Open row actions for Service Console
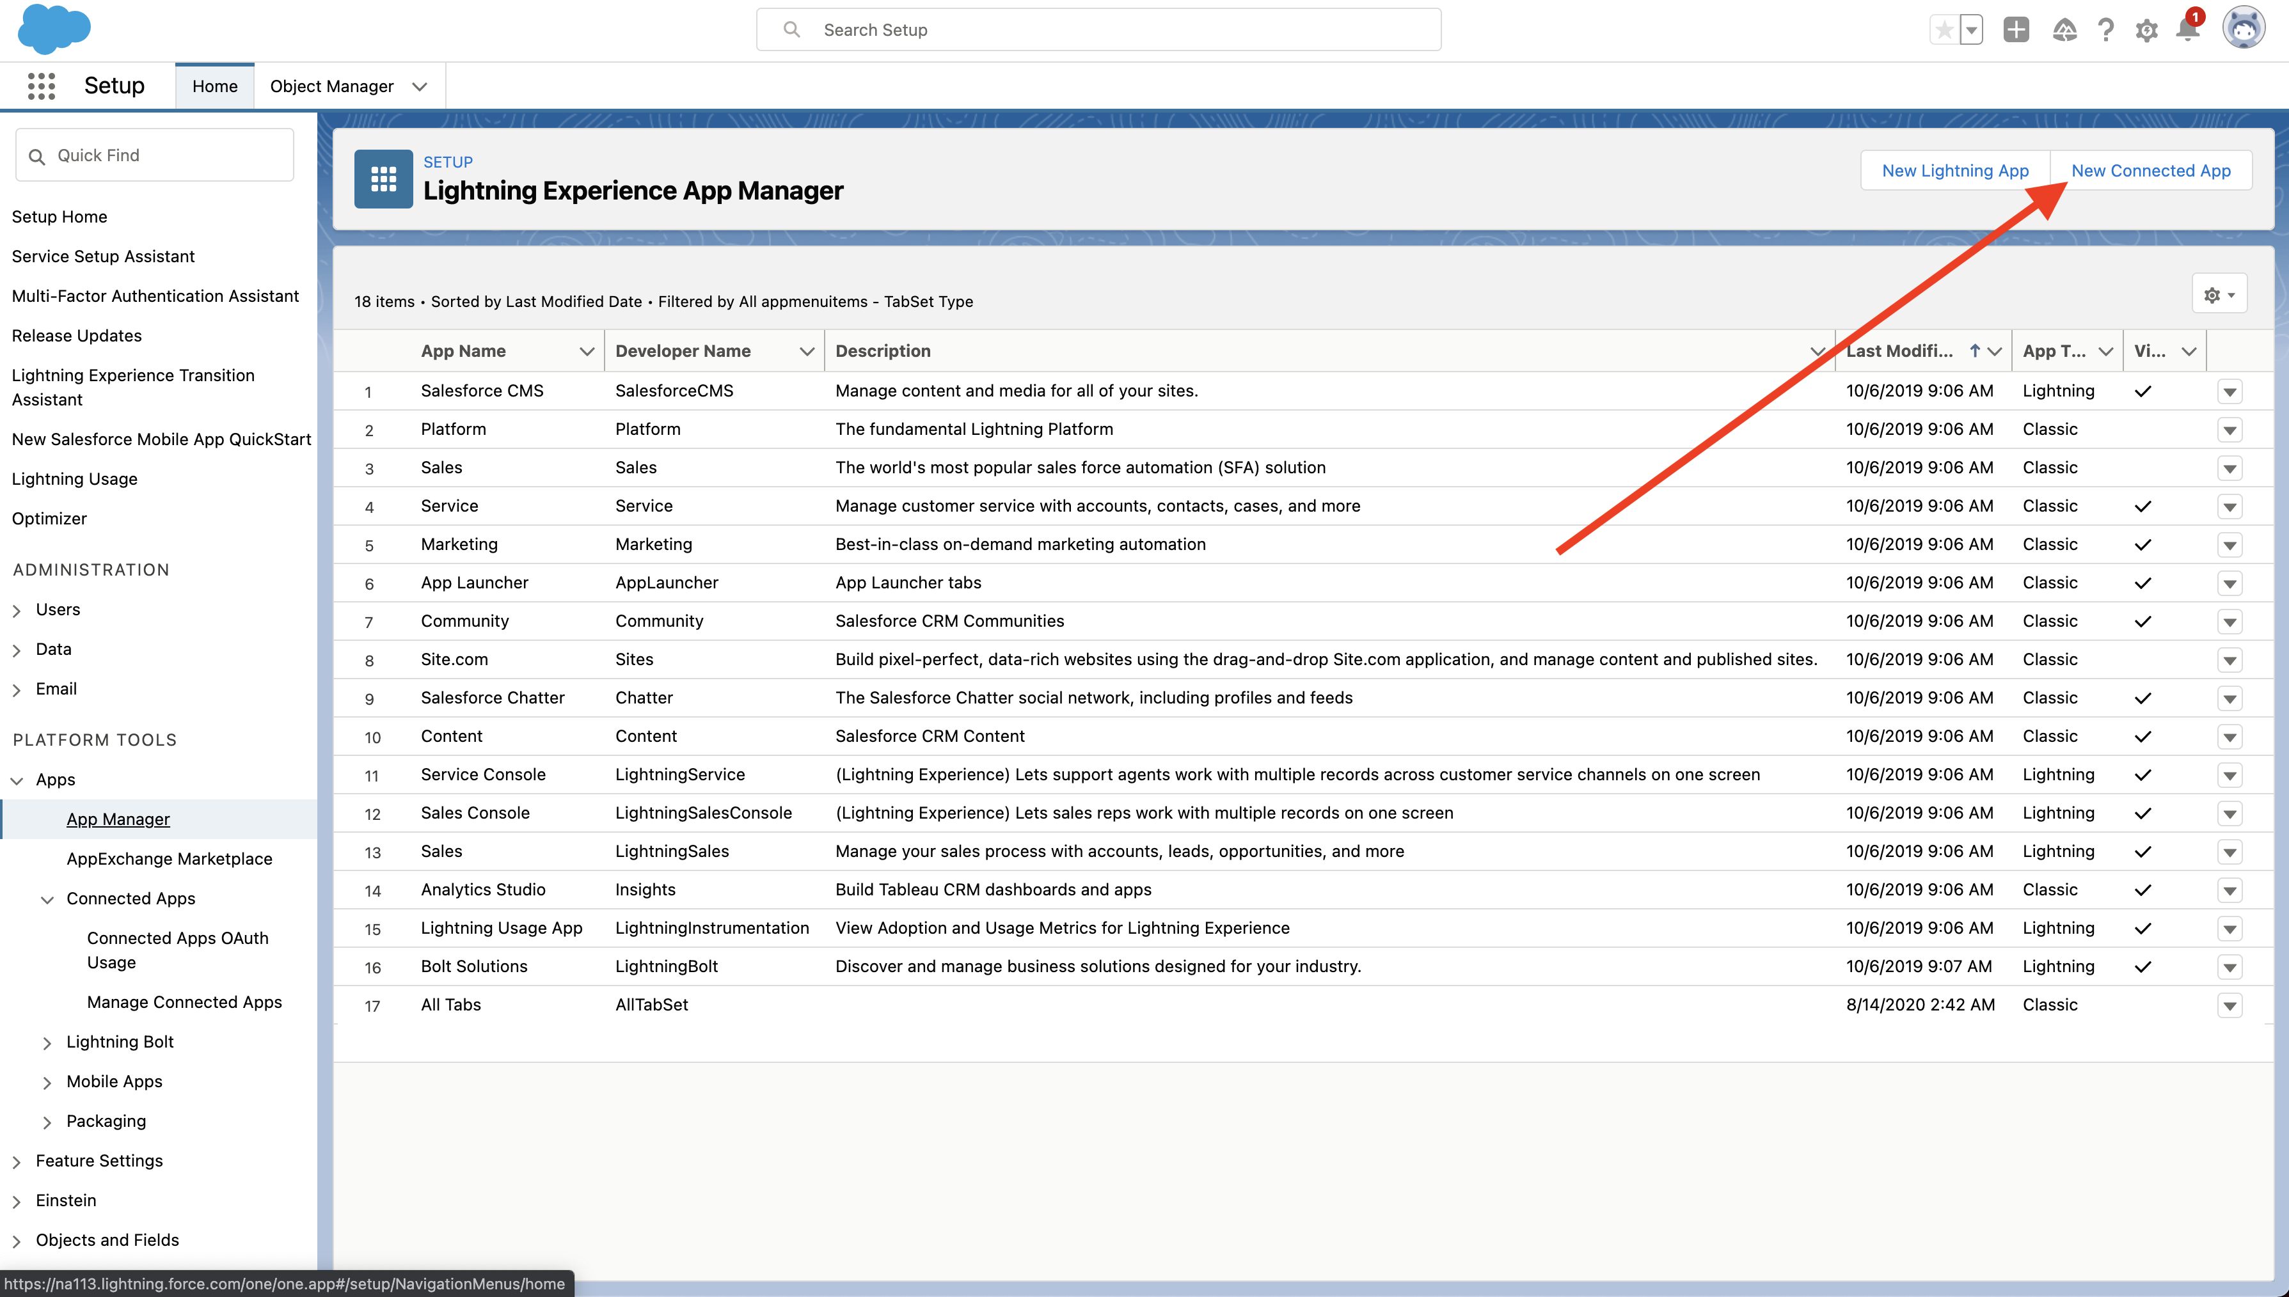 [x=2230, y=775]
